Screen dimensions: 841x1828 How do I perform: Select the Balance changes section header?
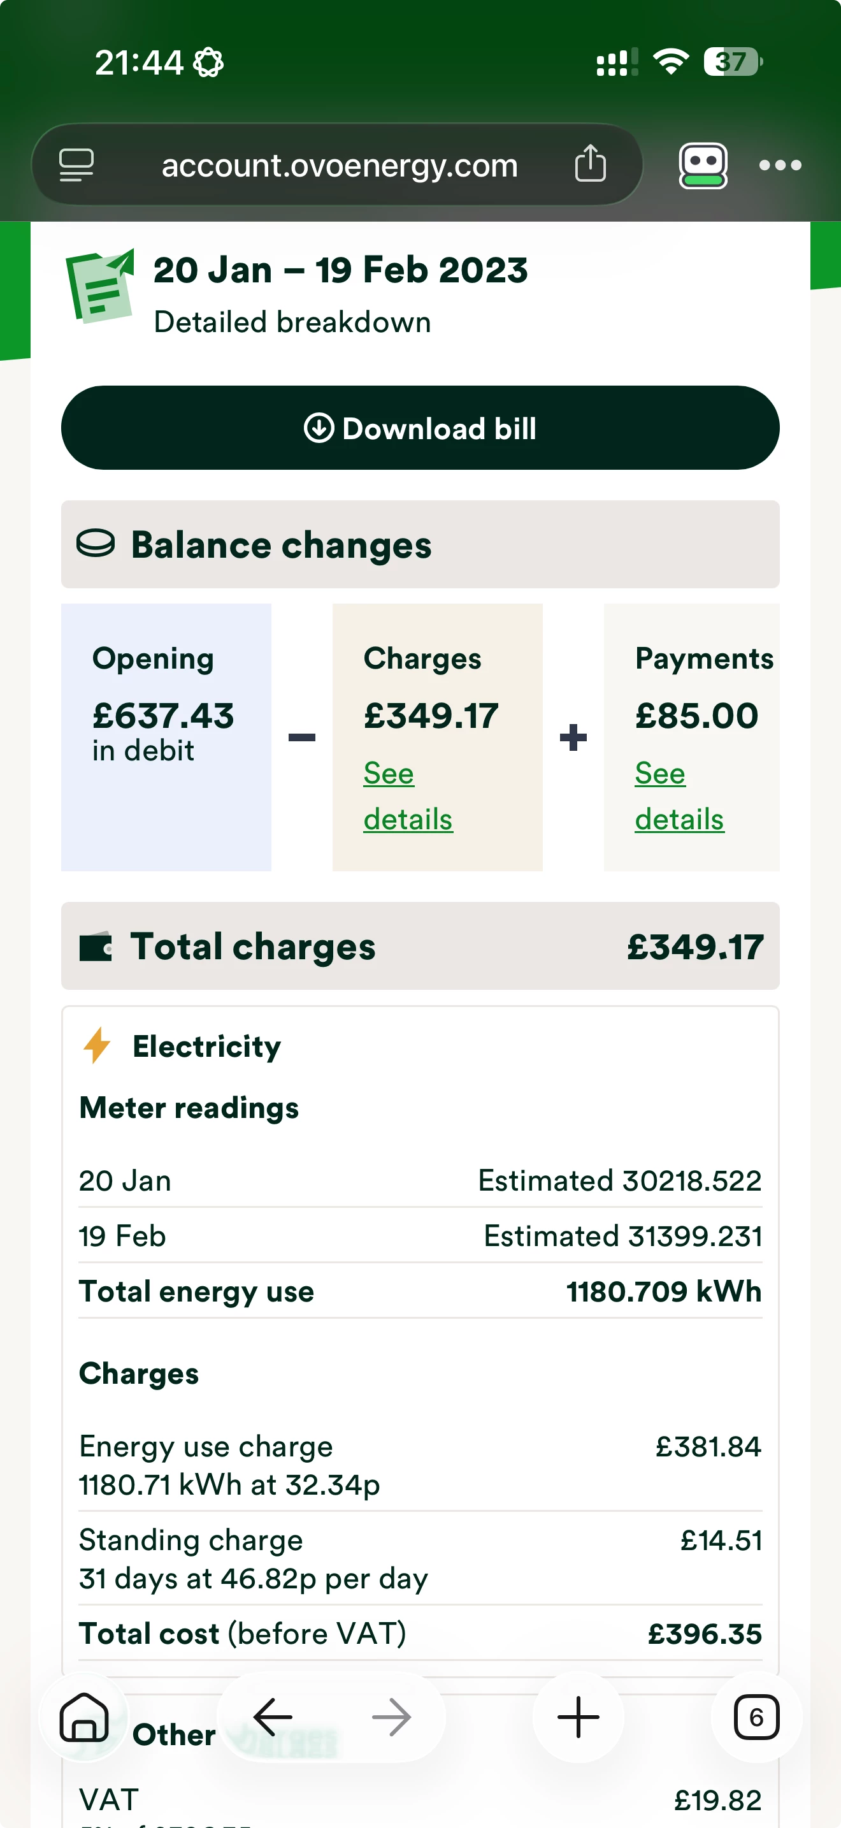[420, 544]
